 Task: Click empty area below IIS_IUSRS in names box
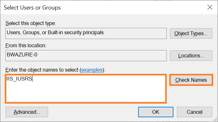point(86,93)
